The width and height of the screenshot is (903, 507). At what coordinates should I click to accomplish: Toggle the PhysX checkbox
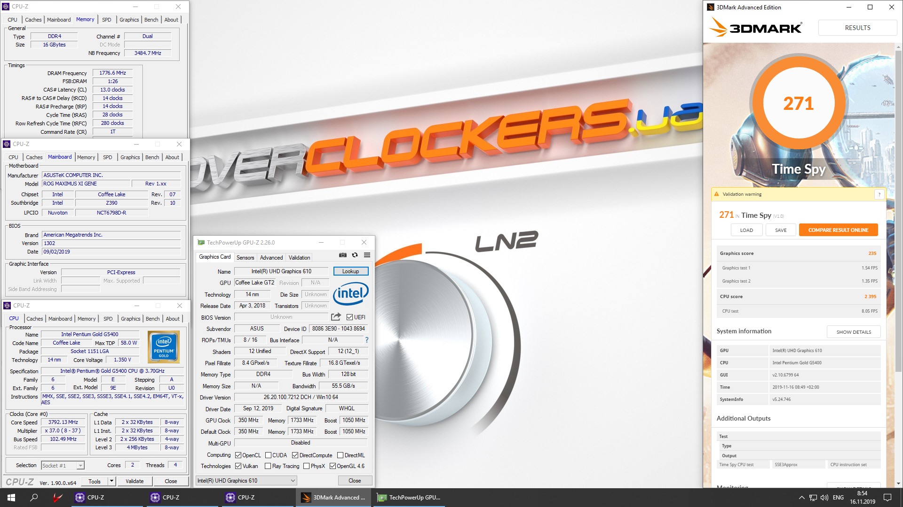tap(306, 466)
